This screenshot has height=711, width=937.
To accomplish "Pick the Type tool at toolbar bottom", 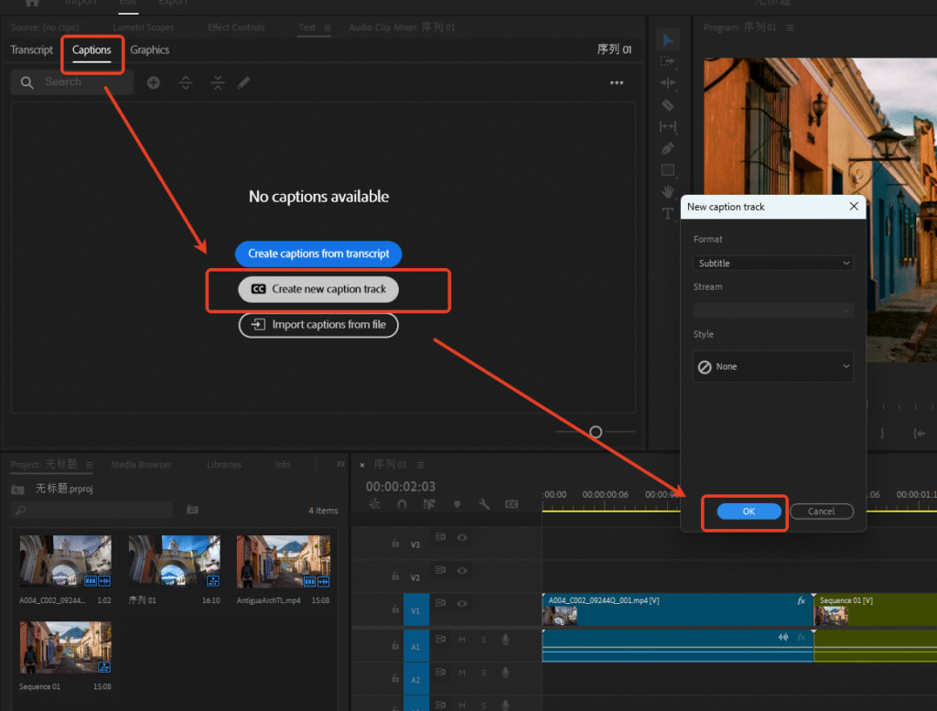I will 668,213.
